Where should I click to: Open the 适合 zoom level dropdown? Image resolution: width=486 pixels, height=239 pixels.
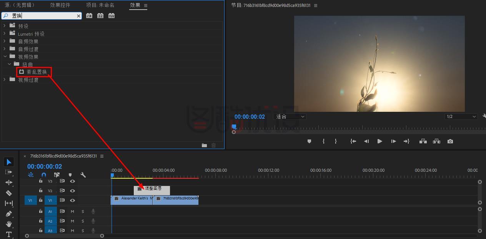(x=290, y=116)
